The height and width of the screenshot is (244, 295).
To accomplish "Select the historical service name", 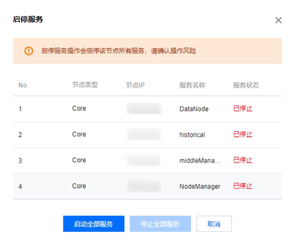I will [192, 135].
